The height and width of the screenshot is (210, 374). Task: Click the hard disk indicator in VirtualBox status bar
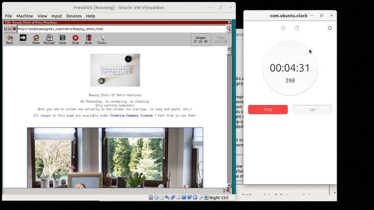151,198
